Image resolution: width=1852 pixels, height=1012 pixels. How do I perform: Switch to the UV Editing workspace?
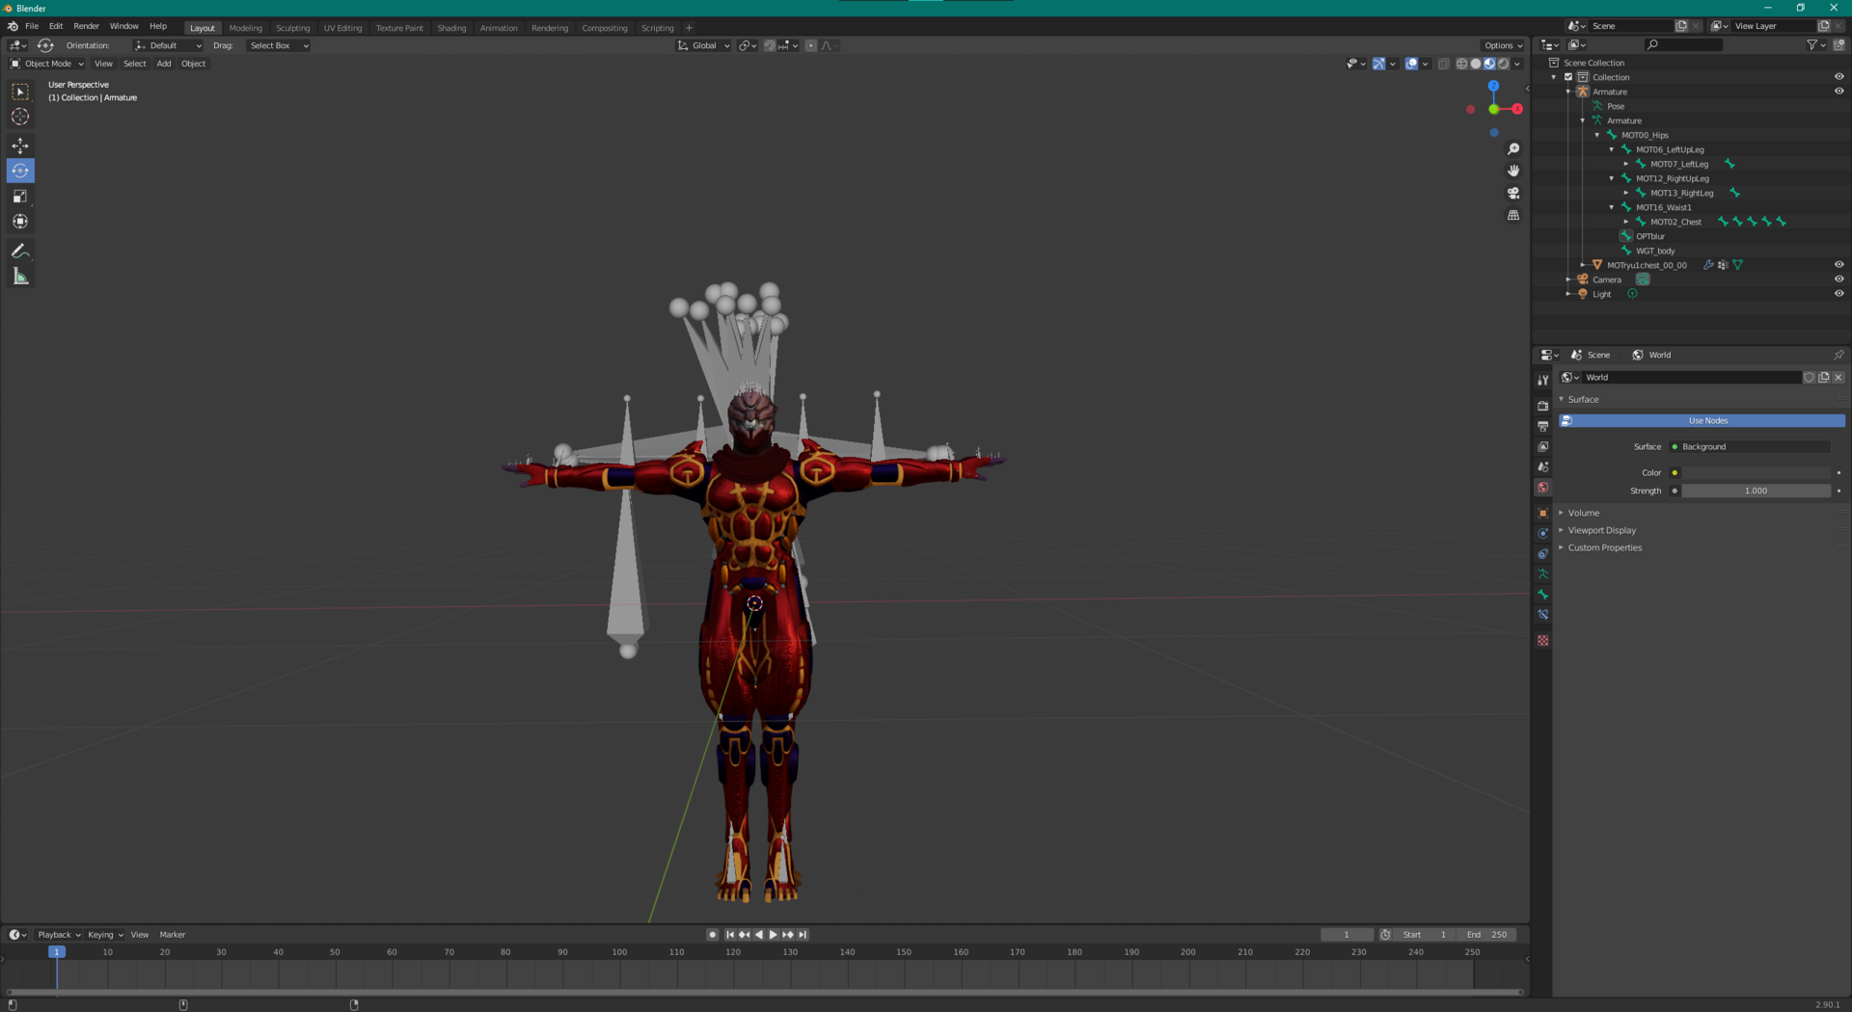[342, 28]
